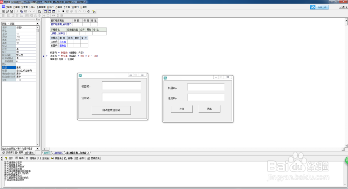Open the event handler subroutine dropdown

(38, 149)
